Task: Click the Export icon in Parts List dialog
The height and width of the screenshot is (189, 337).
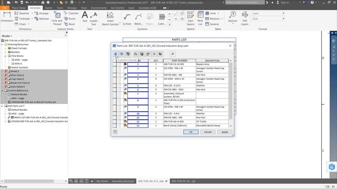Action: pyautogui.click(x=142, y=54)
